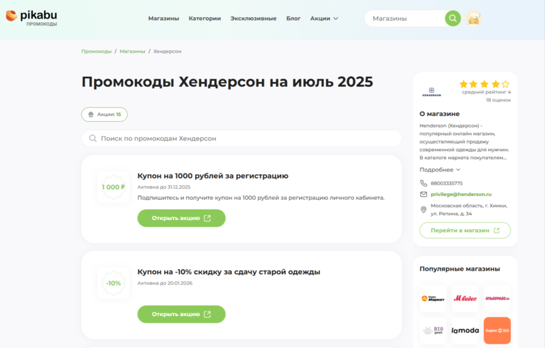
Task: Click the gift icon in Акции chip
Action: tap(91, 115)
